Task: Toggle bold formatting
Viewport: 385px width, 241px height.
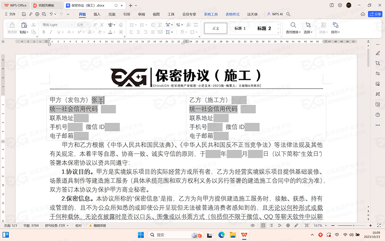Action: coord(44,32)
